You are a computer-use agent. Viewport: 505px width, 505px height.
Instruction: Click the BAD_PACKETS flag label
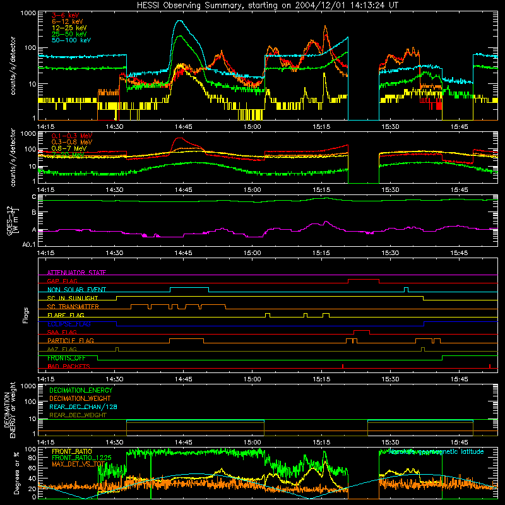coord(69,366)
